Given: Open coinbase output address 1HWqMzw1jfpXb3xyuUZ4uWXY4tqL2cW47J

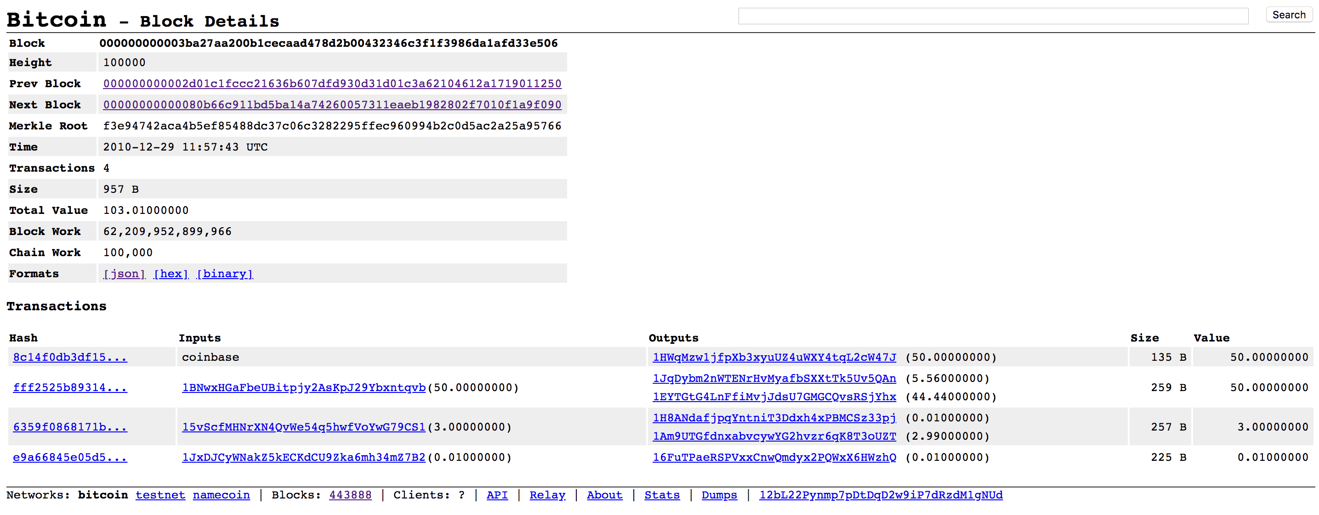Looking at the screenshot, I should point(773,357).
